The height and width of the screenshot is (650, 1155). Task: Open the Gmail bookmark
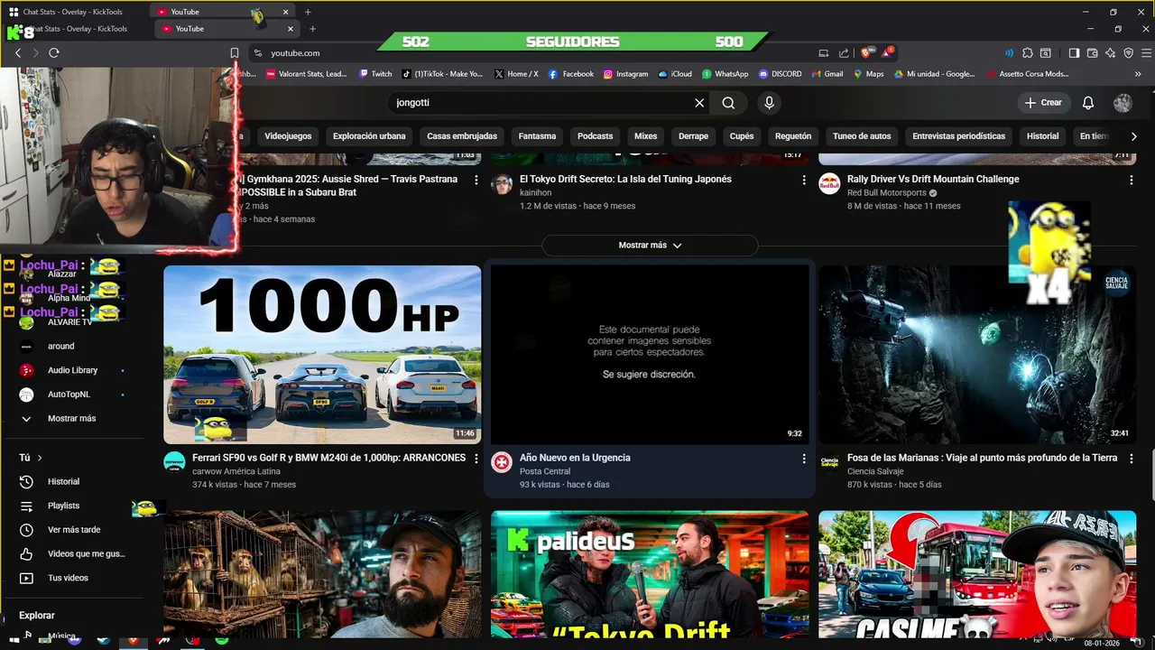coord(826,74)
